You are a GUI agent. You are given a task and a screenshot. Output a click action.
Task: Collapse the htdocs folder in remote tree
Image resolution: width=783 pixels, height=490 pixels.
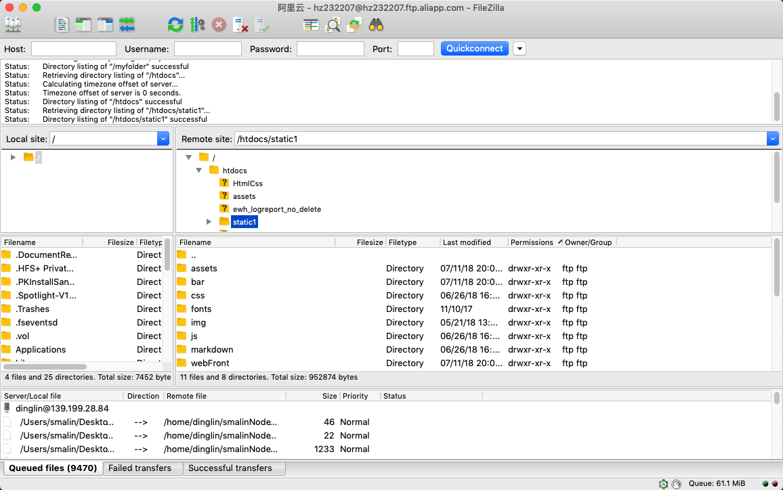coord(198,170)
